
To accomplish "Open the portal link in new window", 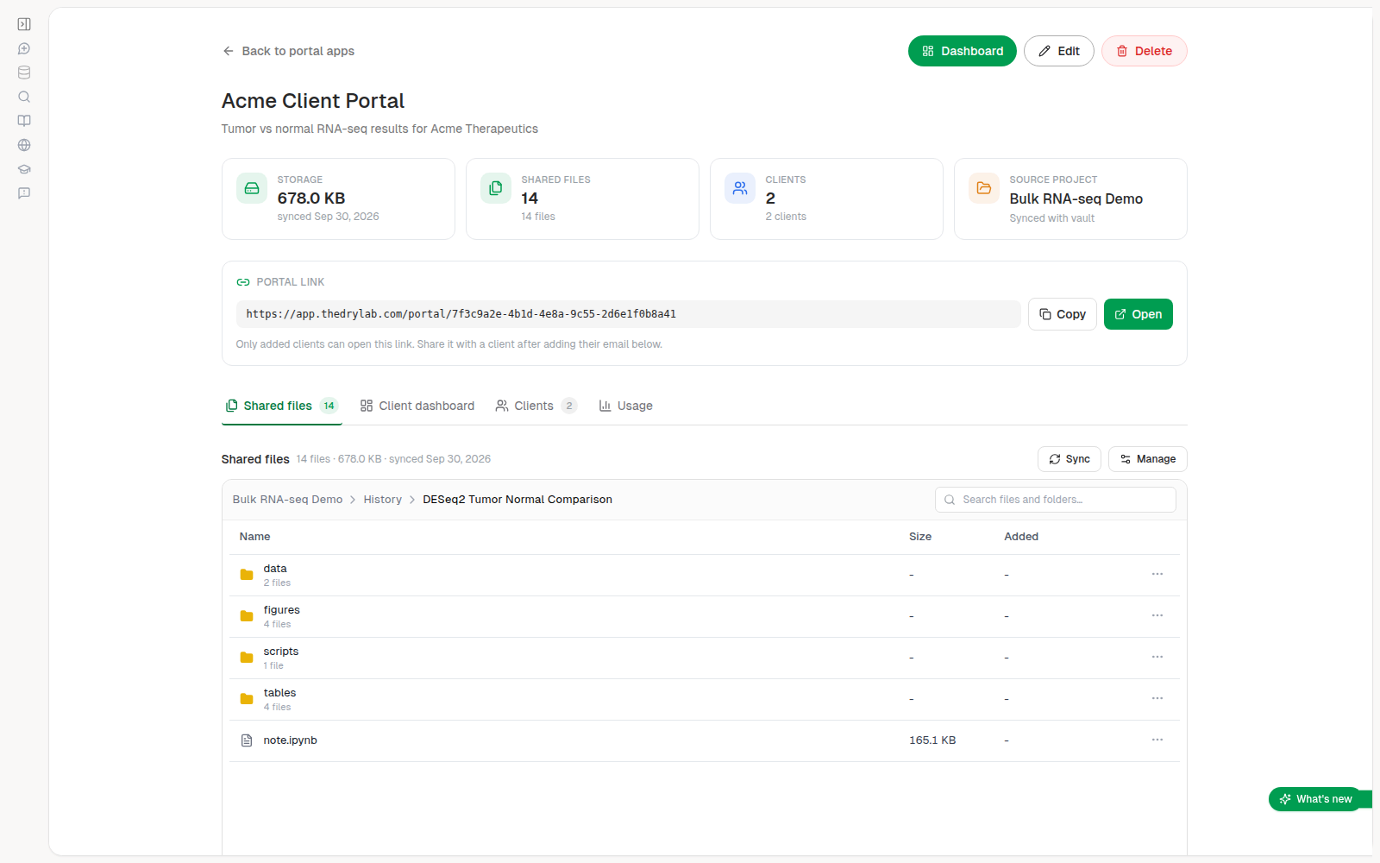I will click(x=1138, y=314).
